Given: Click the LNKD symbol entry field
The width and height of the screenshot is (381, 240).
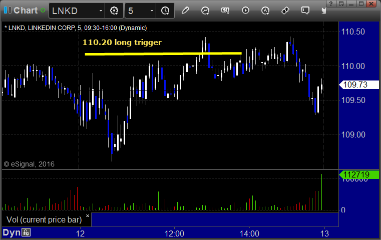Looking at the screenshot, I should coord(74,10).
